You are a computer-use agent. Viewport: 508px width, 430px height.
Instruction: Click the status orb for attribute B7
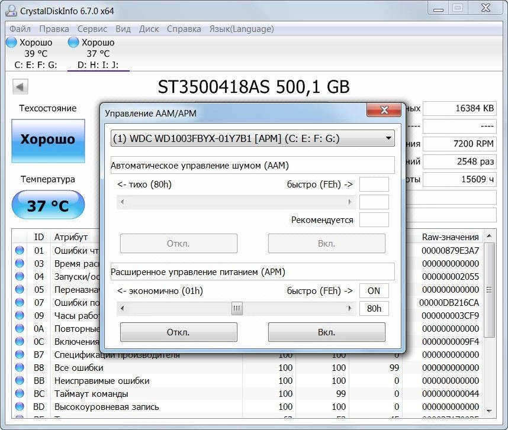point(20,354)
